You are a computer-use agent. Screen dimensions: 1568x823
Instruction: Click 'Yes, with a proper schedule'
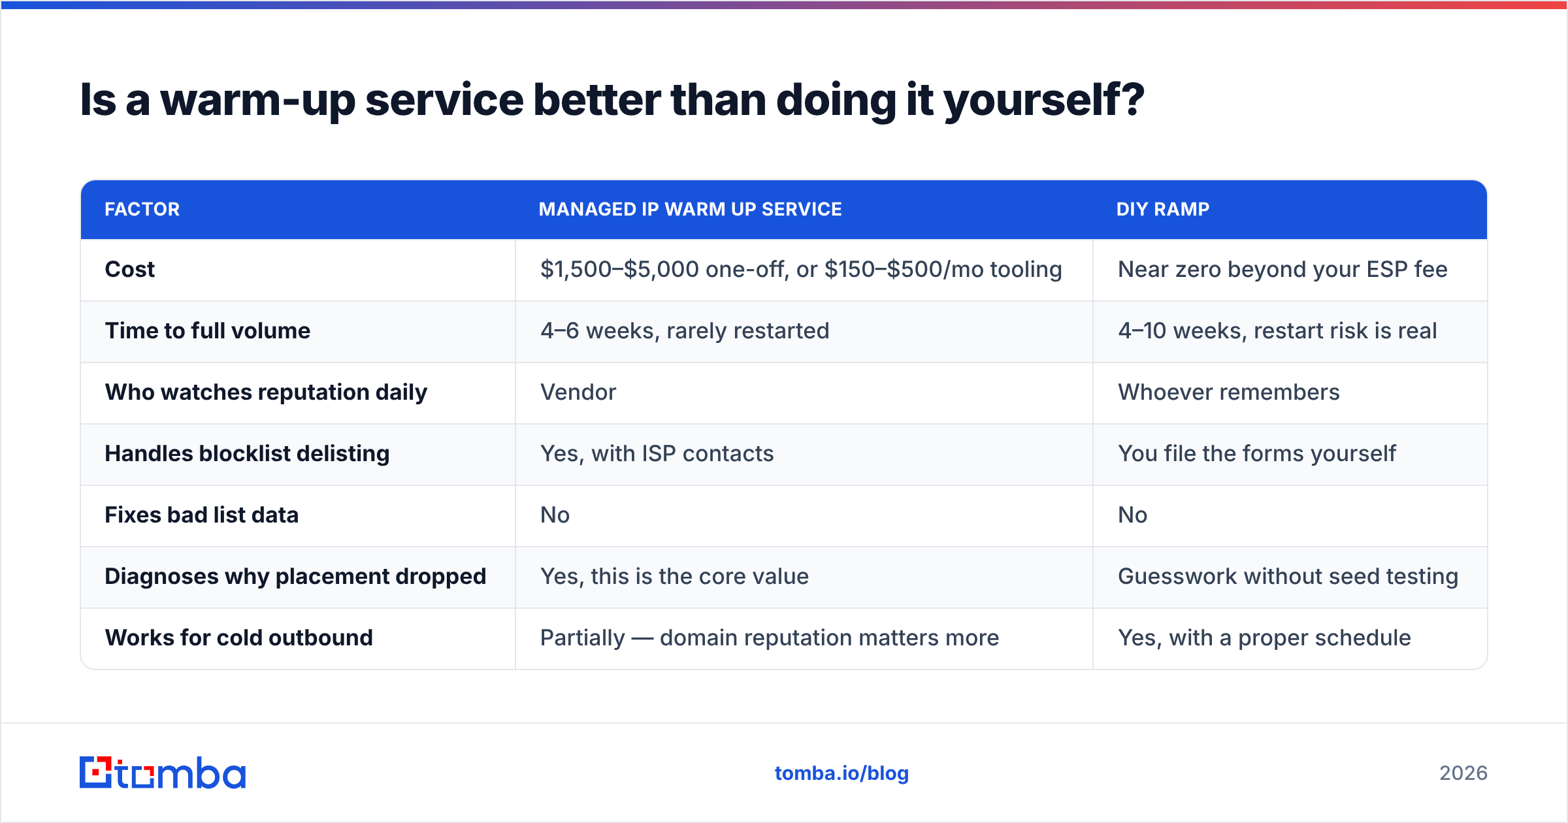pos(1264,637)
